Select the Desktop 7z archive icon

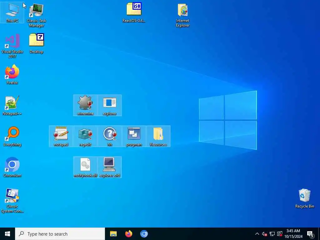(36, 43)
